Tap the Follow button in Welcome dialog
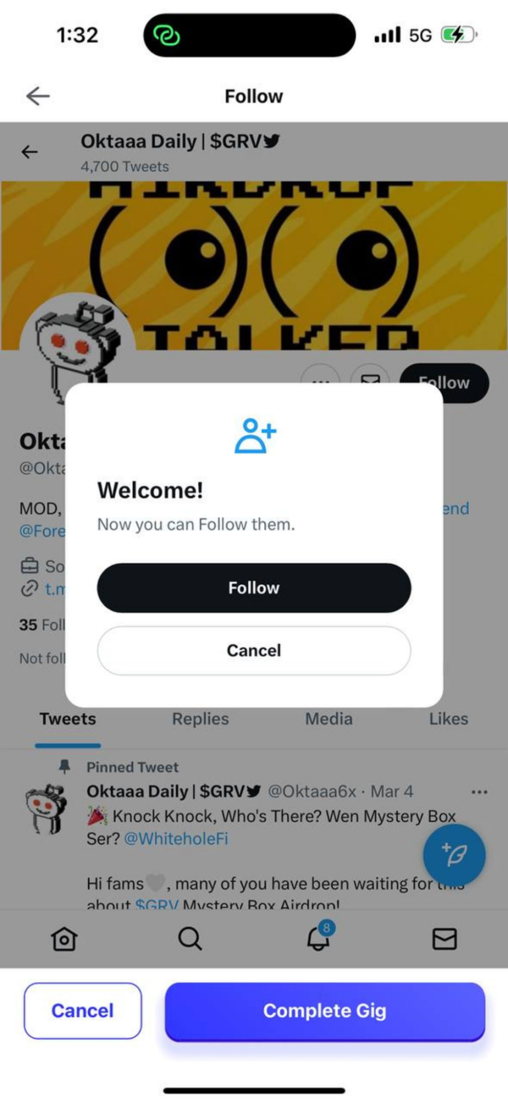This screenshot has height=1103, width=508. pyautogui.click(x=254, y=587)
